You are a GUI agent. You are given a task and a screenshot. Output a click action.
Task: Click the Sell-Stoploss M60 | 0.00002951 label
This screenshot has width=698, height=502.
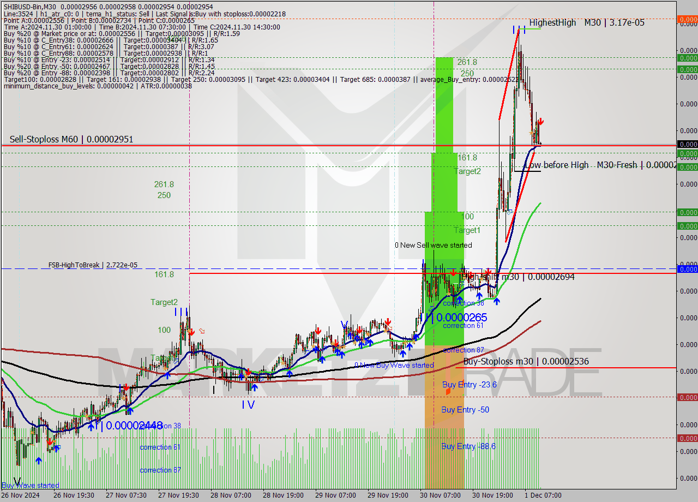click(x=71, y=139)
